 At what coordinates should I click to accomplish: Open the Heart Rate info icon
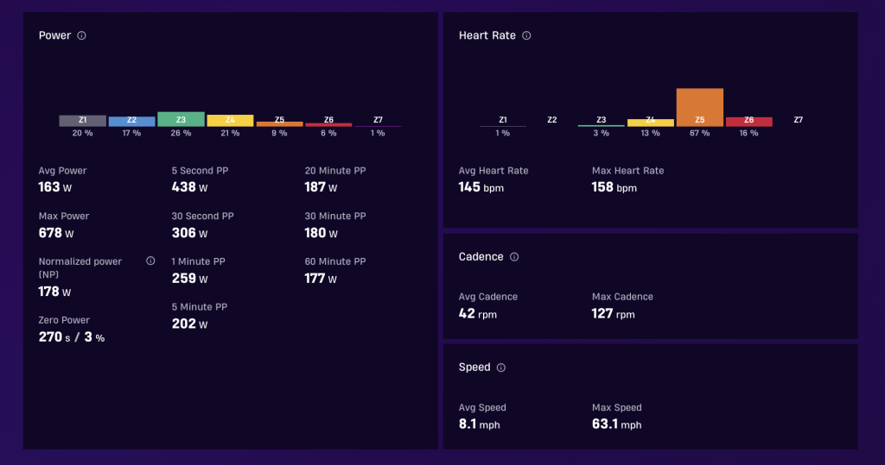[x=526, y=35]
